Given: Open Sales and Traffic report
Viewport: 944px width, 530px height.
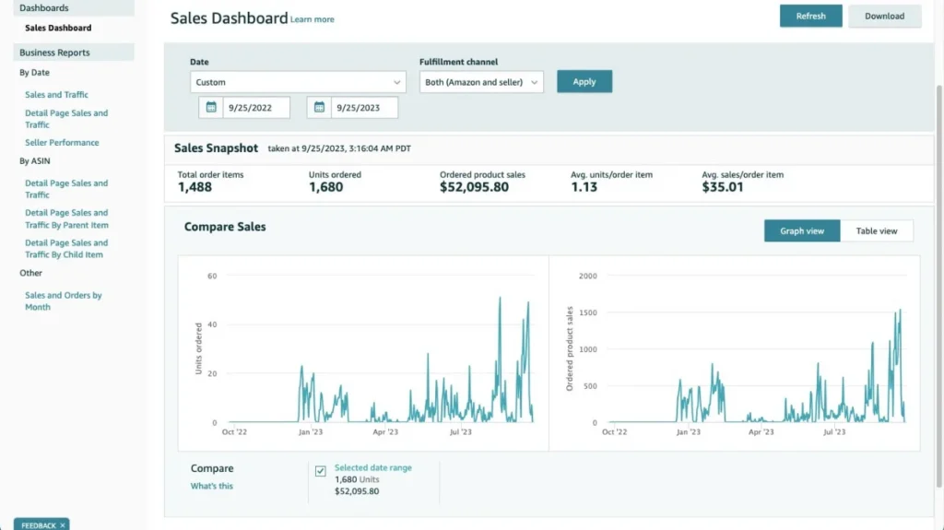Looking at the screenshot, I should tap(56, 95).
